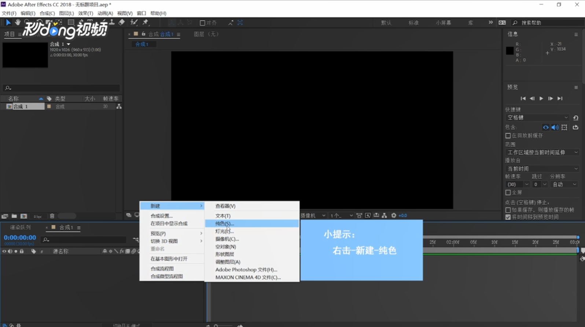585x327 pixels.
Task: Open the 1个 view layout dropdown
Action: [341, 216]
